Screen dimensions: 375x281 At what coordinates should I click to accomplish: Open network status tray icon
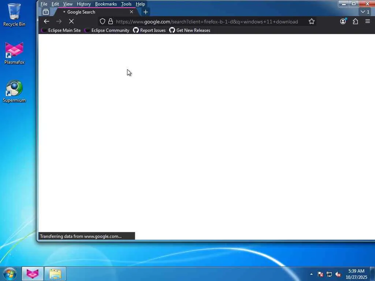coord(329,274)
